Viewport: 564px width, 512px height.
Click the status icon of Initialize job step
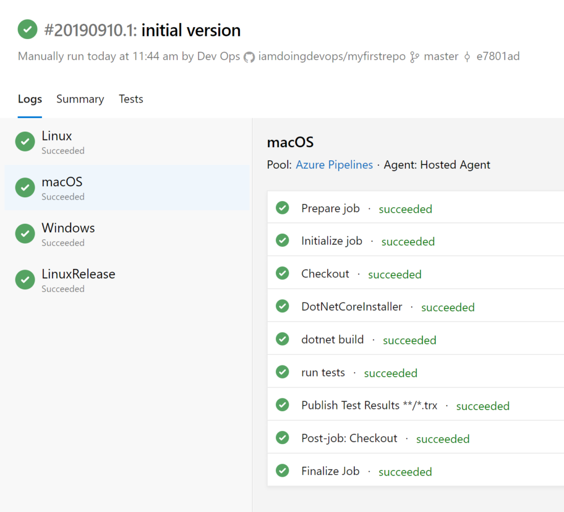(283, 240)
